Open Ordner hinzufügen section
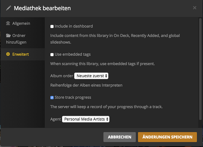203x147 pixels. (19, 39)
